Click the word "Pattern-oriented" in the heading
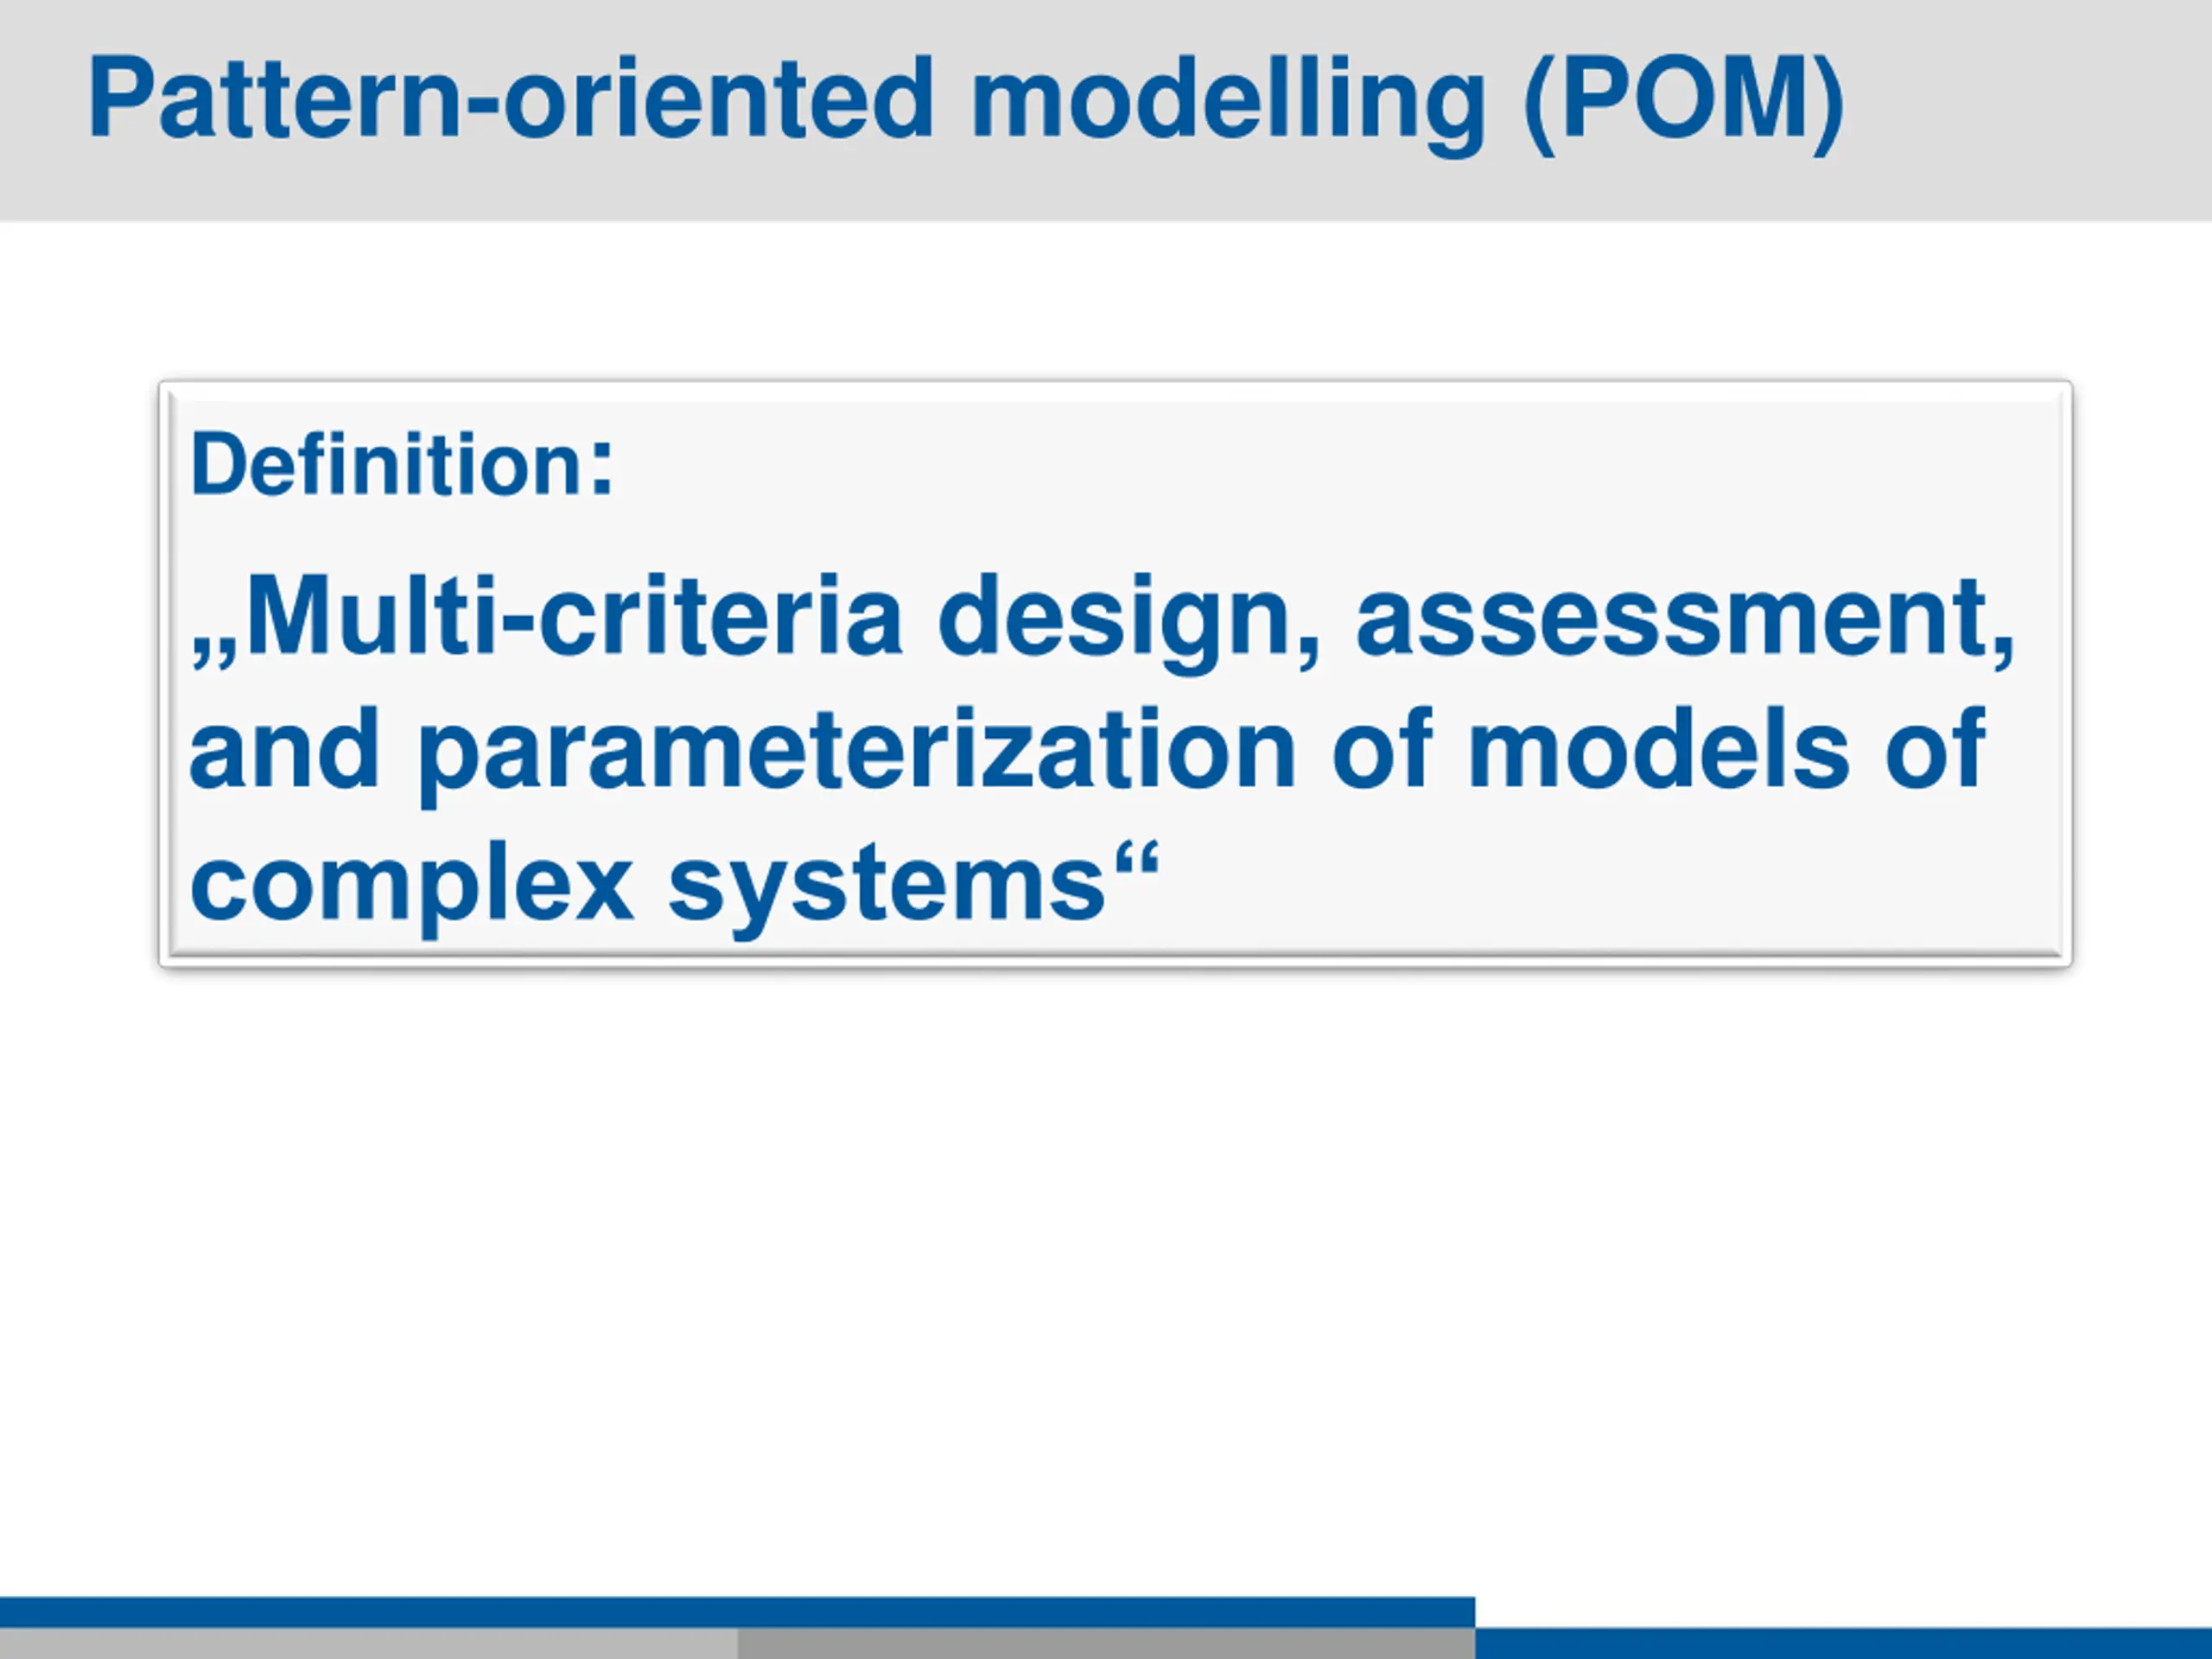Screen dimensions: 2212x1659 pyautogui.click(x=511, y=97)
